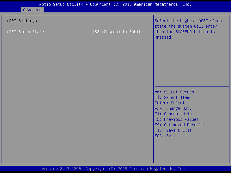Click the Select Screen hint text
Image resolution: width=231 pixels, height=173 pixels.
click(179, 92)
